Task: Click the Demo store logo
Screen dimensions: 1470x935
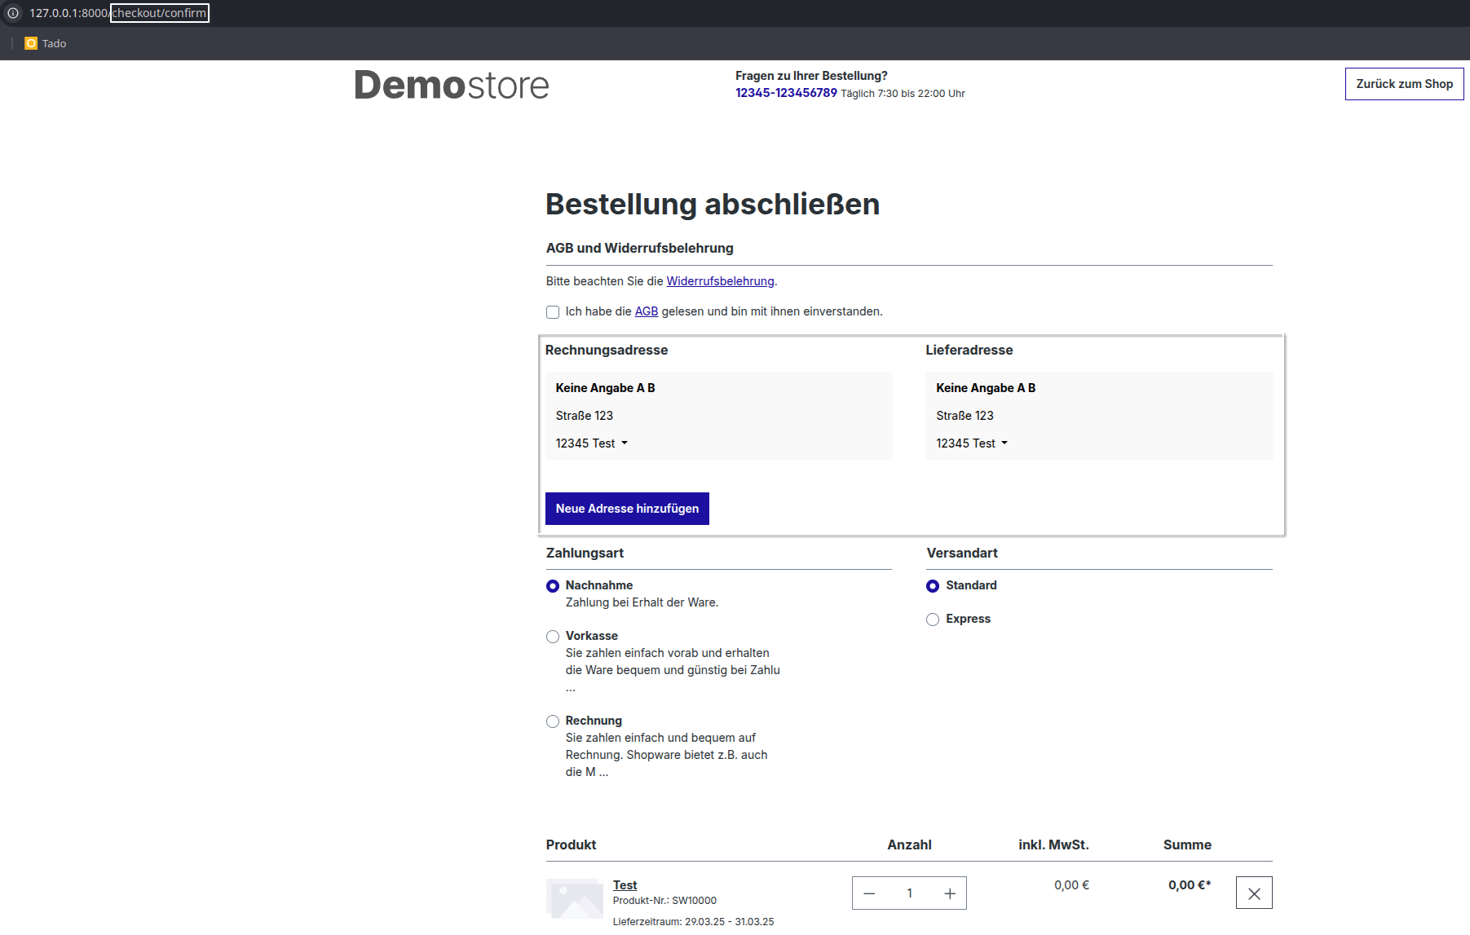Action: pos(450,84)
